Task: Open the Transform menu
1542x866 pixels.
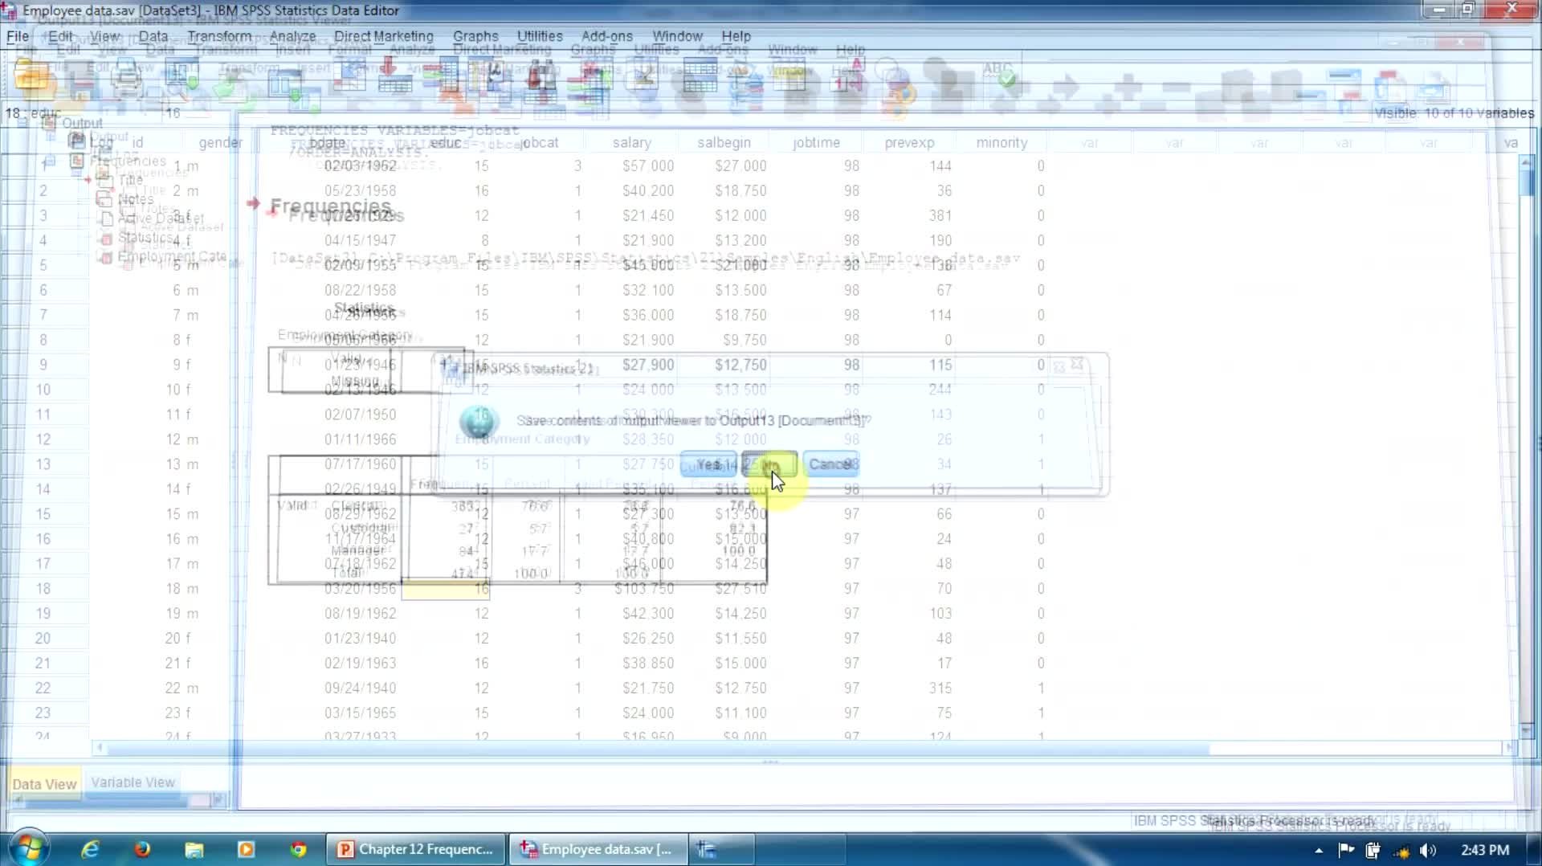Action: (219, 36)
